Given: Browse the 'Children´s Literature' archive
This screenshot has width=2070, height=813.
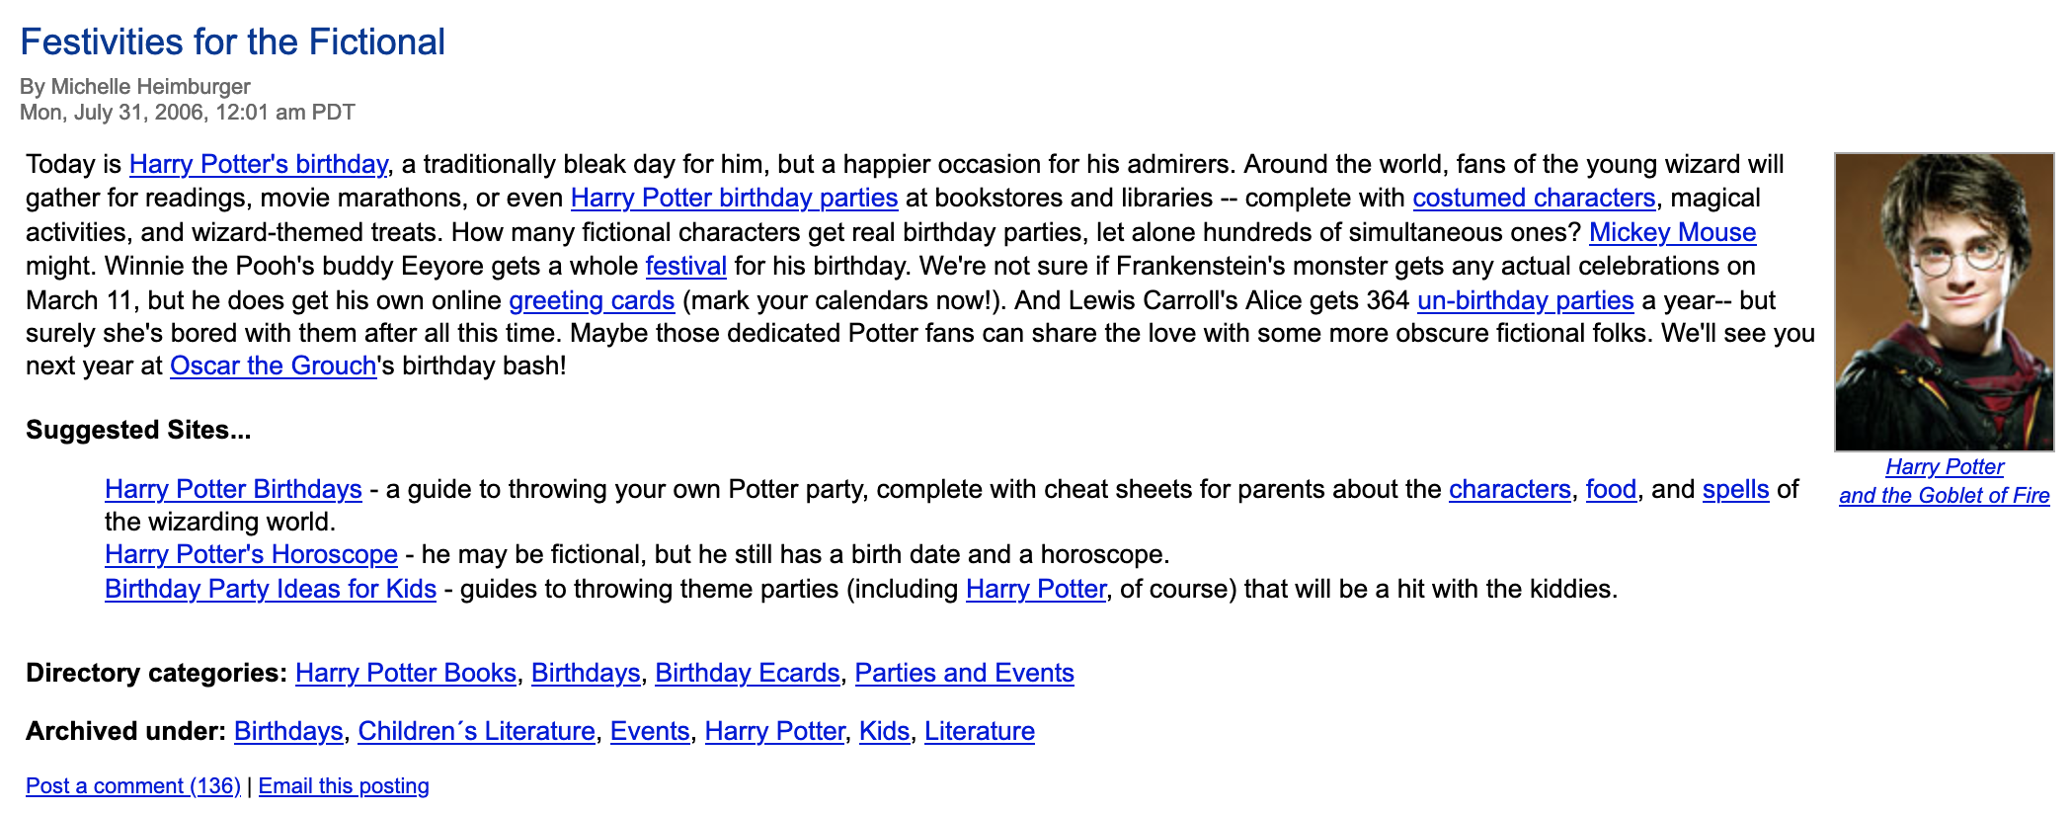Looking at the screenshot, I should (x=476, y=731).
